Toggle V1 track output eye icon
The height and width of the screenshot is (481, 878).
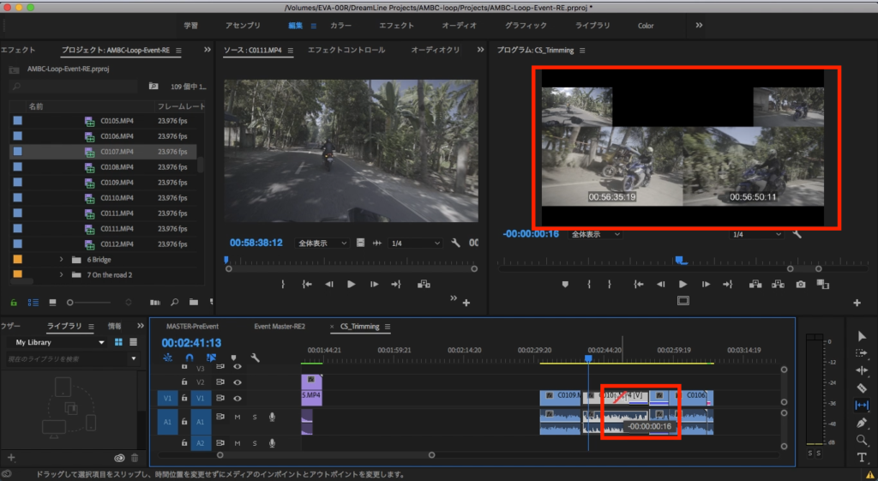click(238, 399)
